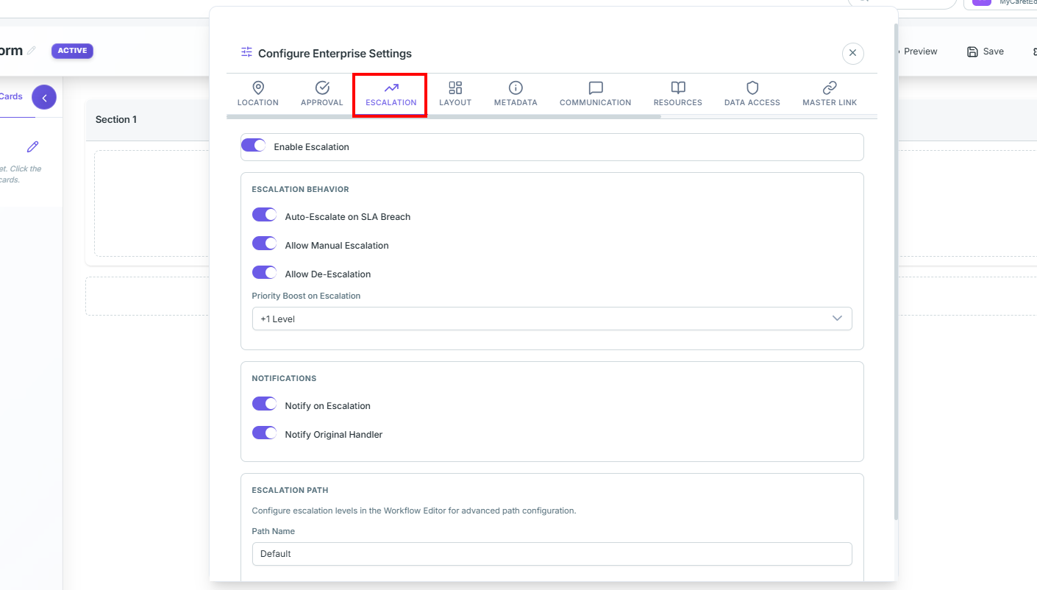This screenshot has height=590, width=1037.
Task: Click the Workflow Editor description text
Action: (413, 511)
